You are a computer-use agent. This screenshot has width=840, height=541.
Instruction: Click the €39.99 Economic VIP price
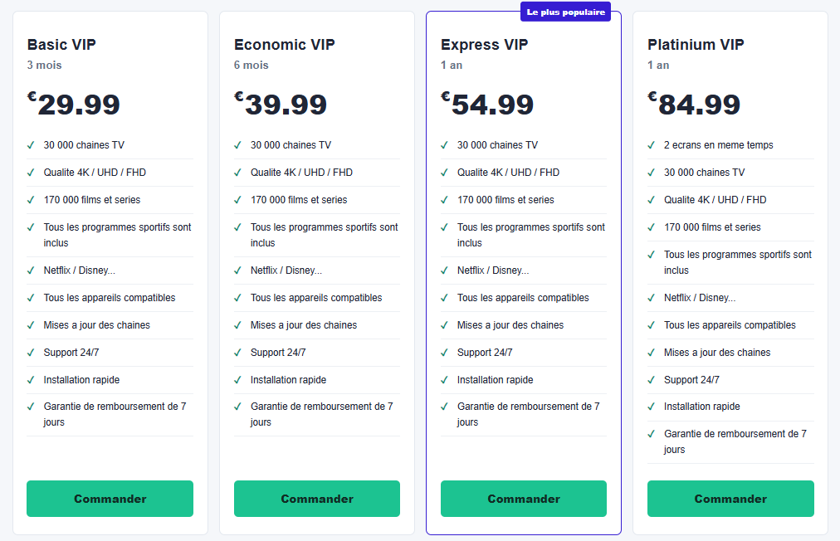pyautogui.click(x=281, y=104)
